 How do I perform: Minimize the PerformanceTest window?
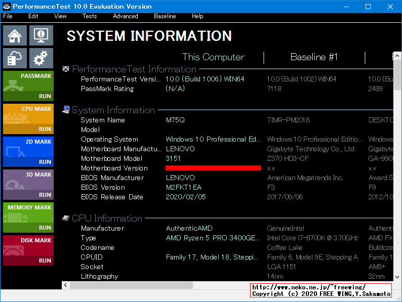tap(346, 7)
